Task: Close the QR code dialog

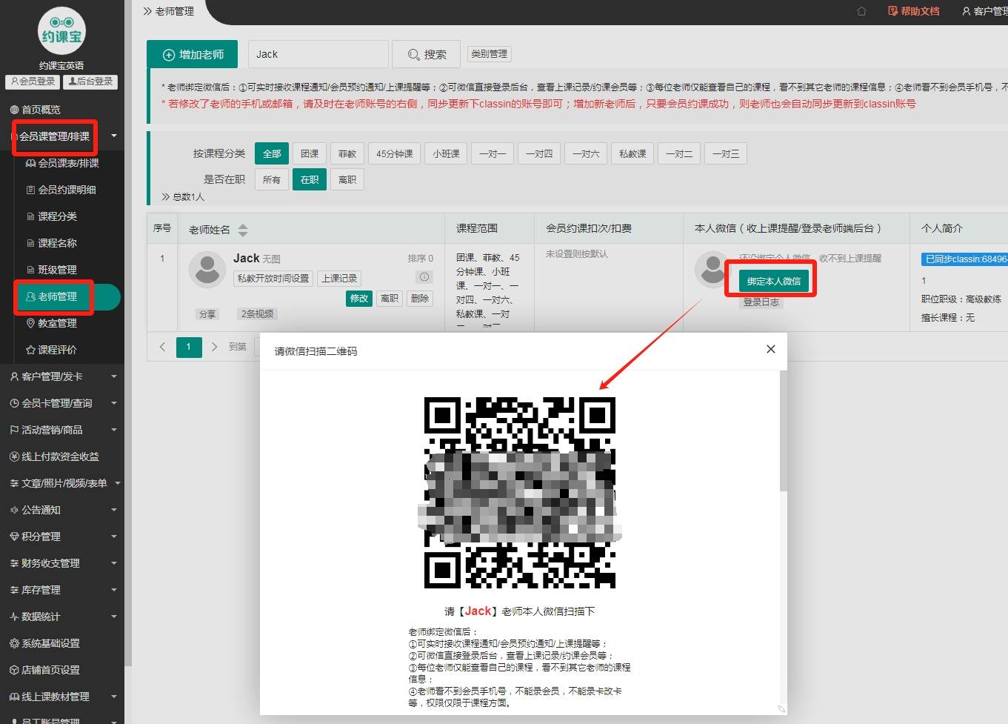Action: (x=771, y=349)
